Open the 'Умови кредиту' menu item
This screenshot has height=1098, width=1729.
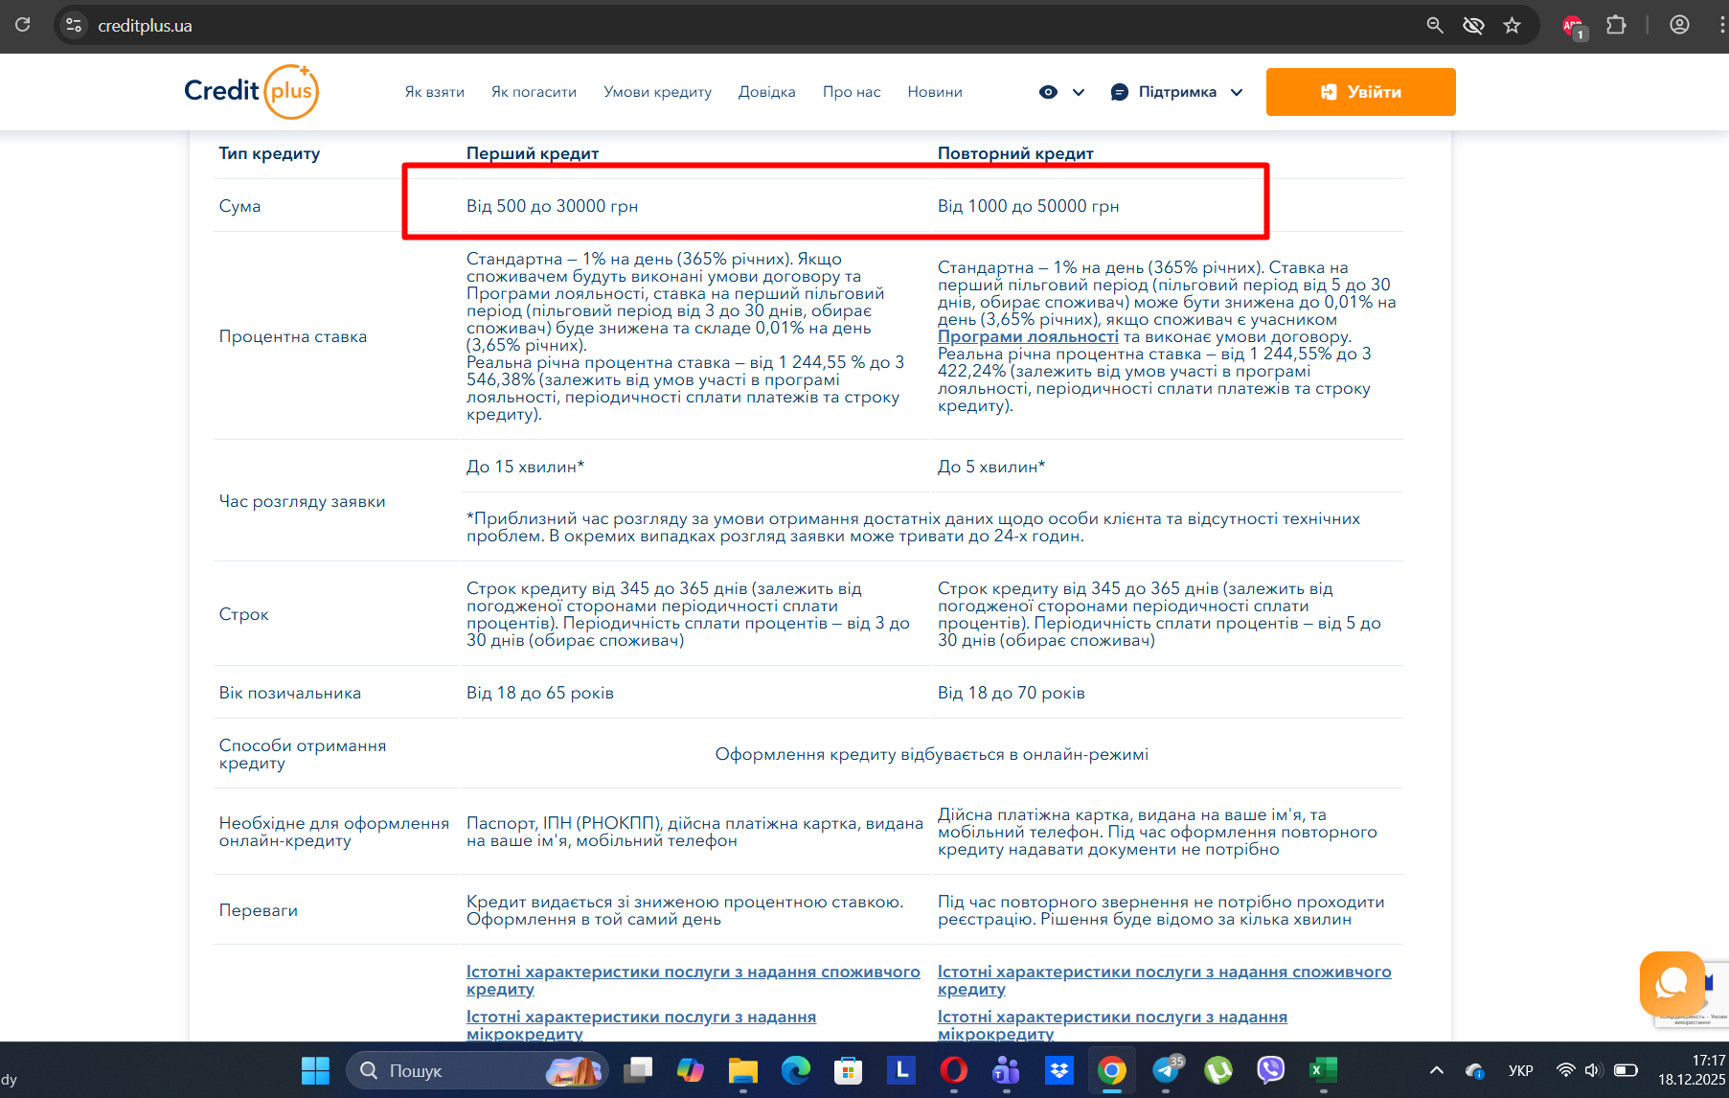pos(657,92)
